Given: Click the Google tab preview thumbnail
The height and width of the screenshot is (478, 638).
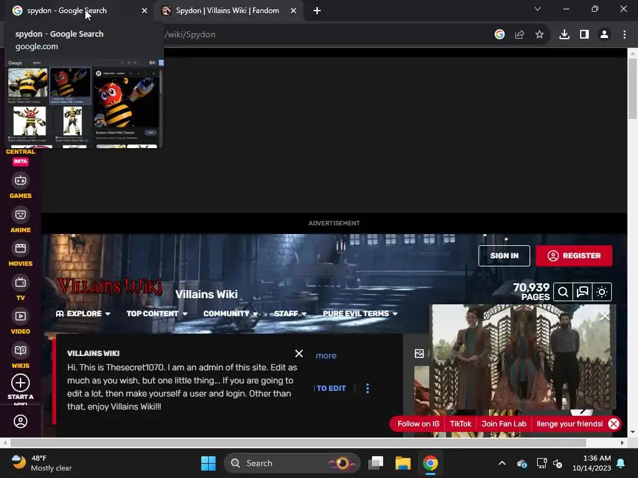Looking at the screenshot, I should click(84, 104).
